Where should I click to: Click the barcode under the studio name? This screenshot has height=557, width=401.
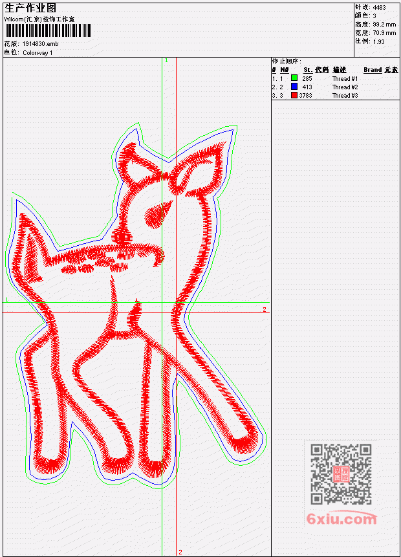(48, 30)
